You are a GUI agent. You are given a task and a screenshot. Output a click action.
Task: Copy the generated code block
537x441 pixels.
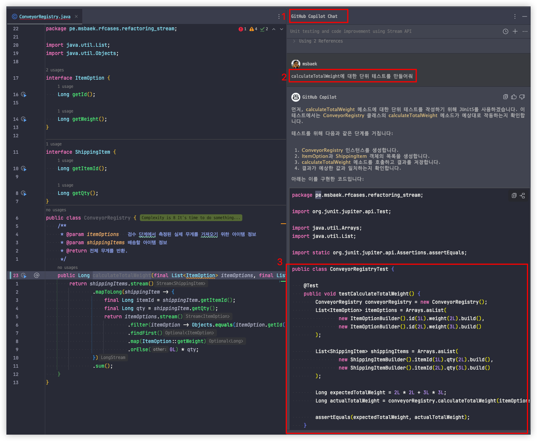[x=514, y=195]
